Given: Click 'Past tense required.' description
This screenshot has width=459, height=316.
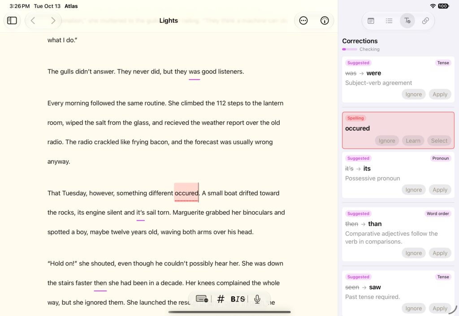Looking at the screenshot, I should (x=372, y=297).
